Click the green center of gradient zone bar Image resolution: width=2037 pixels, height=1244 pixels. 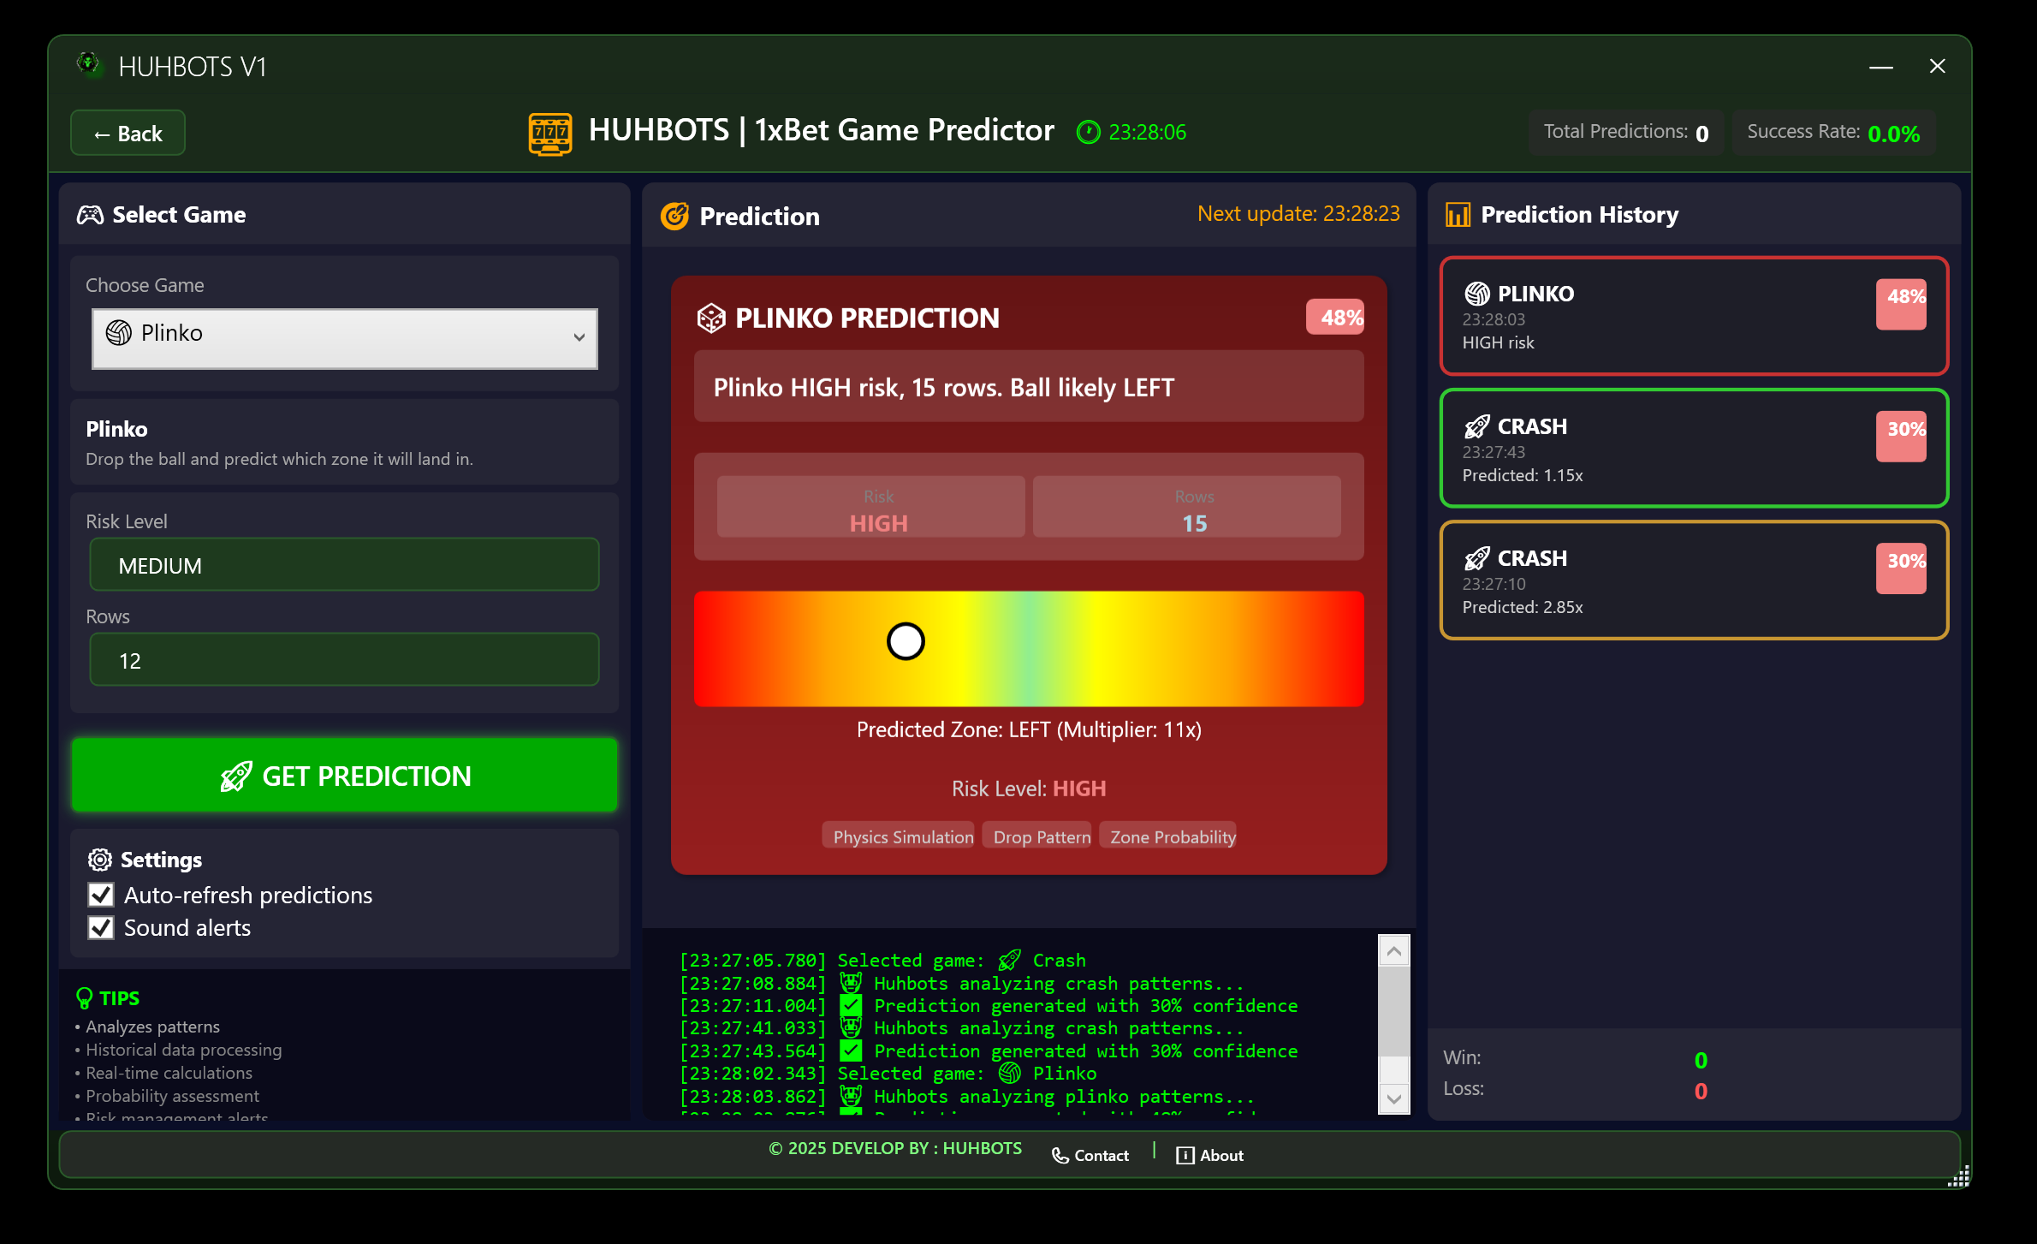coord(1030,649)
